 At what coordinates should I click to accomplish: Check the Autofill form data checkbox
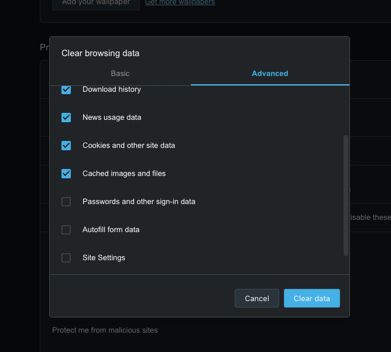pyautogui.click(x=66, y=230)
